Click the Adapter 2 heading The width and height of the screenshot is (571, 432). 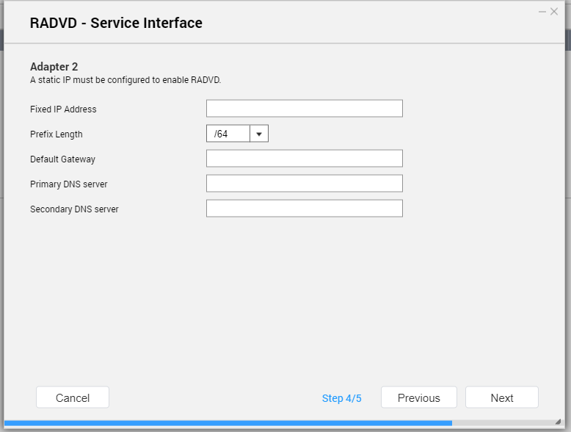(x=54, y=67)
